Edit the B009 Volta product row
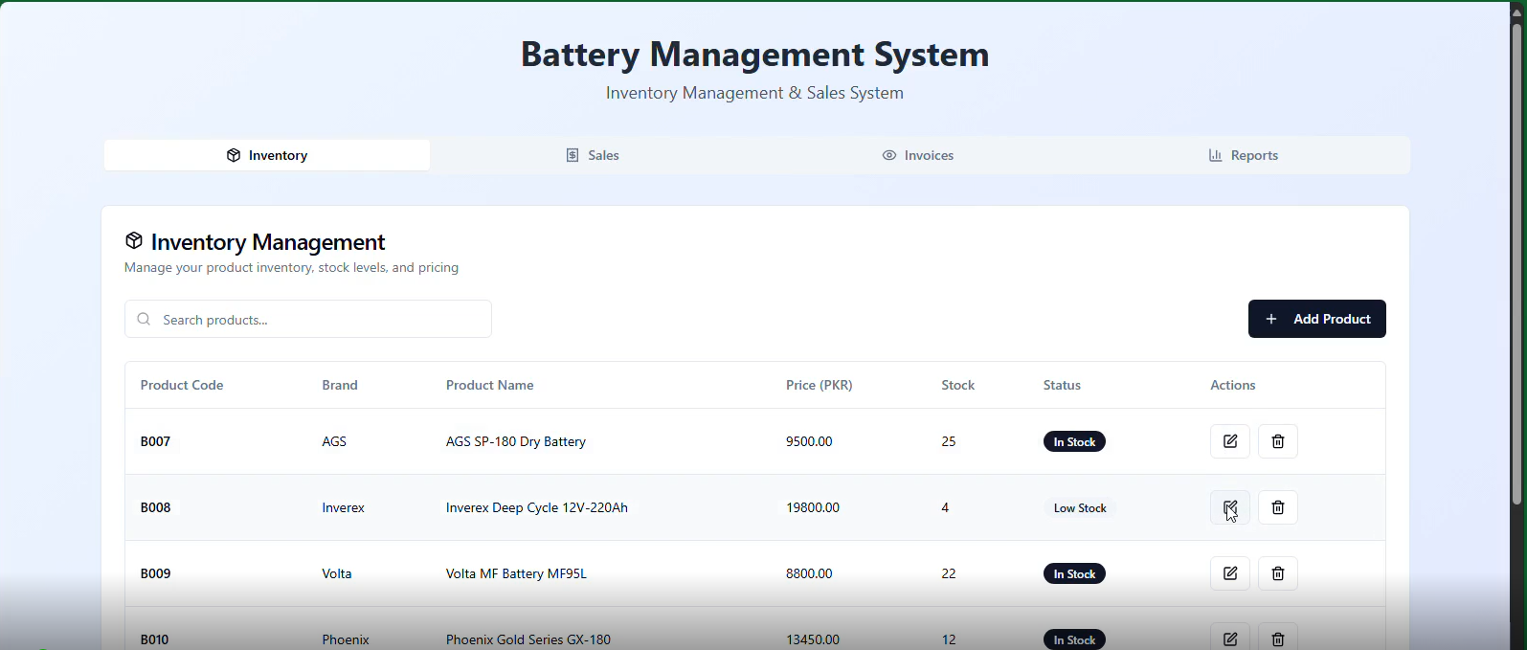Image resolution: width=1527 pixels, height=650 pixels. pyautogui.click(x=1230, y=573)
